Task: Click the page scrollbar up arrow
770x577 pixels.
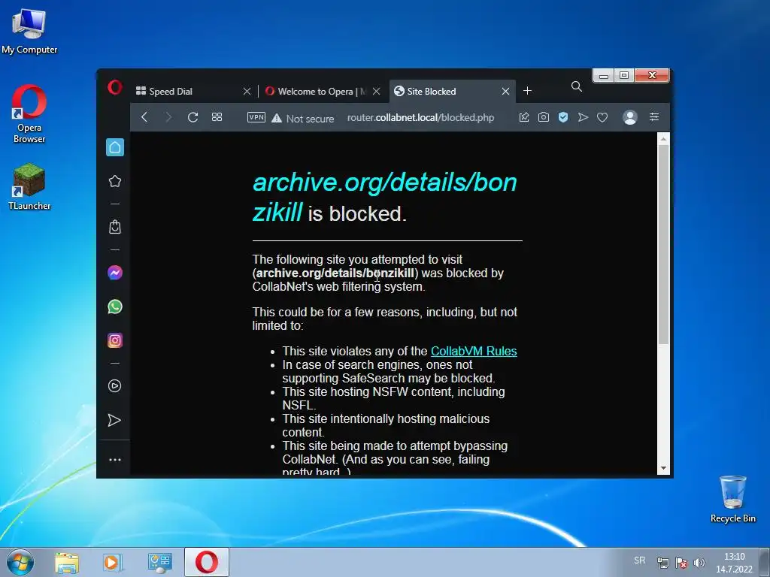Action: point(663,139)
